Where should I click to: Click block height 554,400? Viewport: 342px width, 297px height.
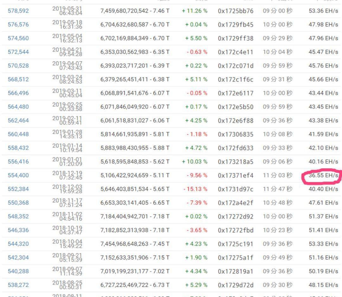coord(18,175)
